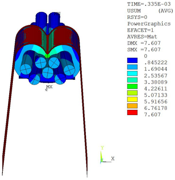Click the yellow-green legend swatch
This screenshot has width=175, height=180.
pos(132,93)
